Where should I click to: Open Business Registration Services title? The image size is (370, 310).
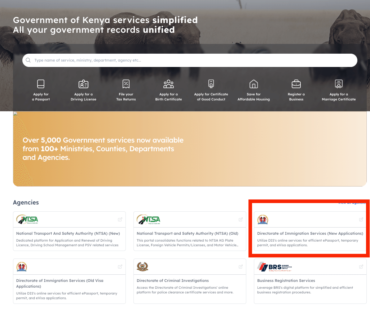pos(286,280)
